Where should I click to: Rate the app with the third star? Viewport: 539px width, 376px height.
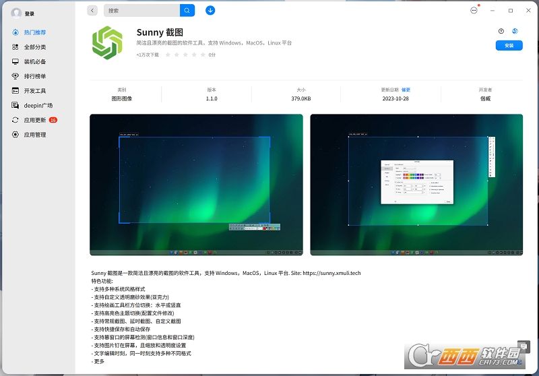coord(185,55)
